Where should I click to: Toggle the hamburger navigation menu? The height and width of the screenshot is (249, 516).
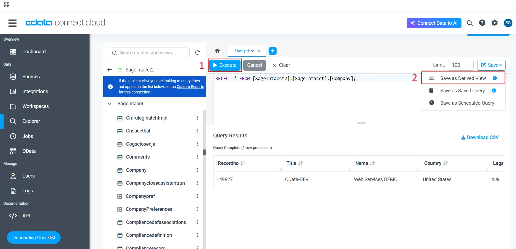tap(12, 23)
